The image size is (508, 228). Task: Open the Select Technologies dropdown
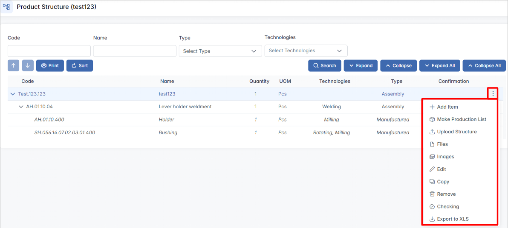[x=306, y=51]
